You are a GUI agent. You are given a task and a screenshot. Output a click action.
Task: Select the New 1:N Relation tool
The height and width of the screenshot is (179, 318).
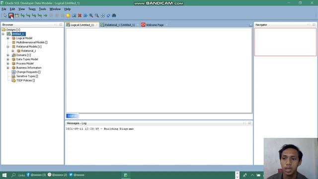point(28,15)
